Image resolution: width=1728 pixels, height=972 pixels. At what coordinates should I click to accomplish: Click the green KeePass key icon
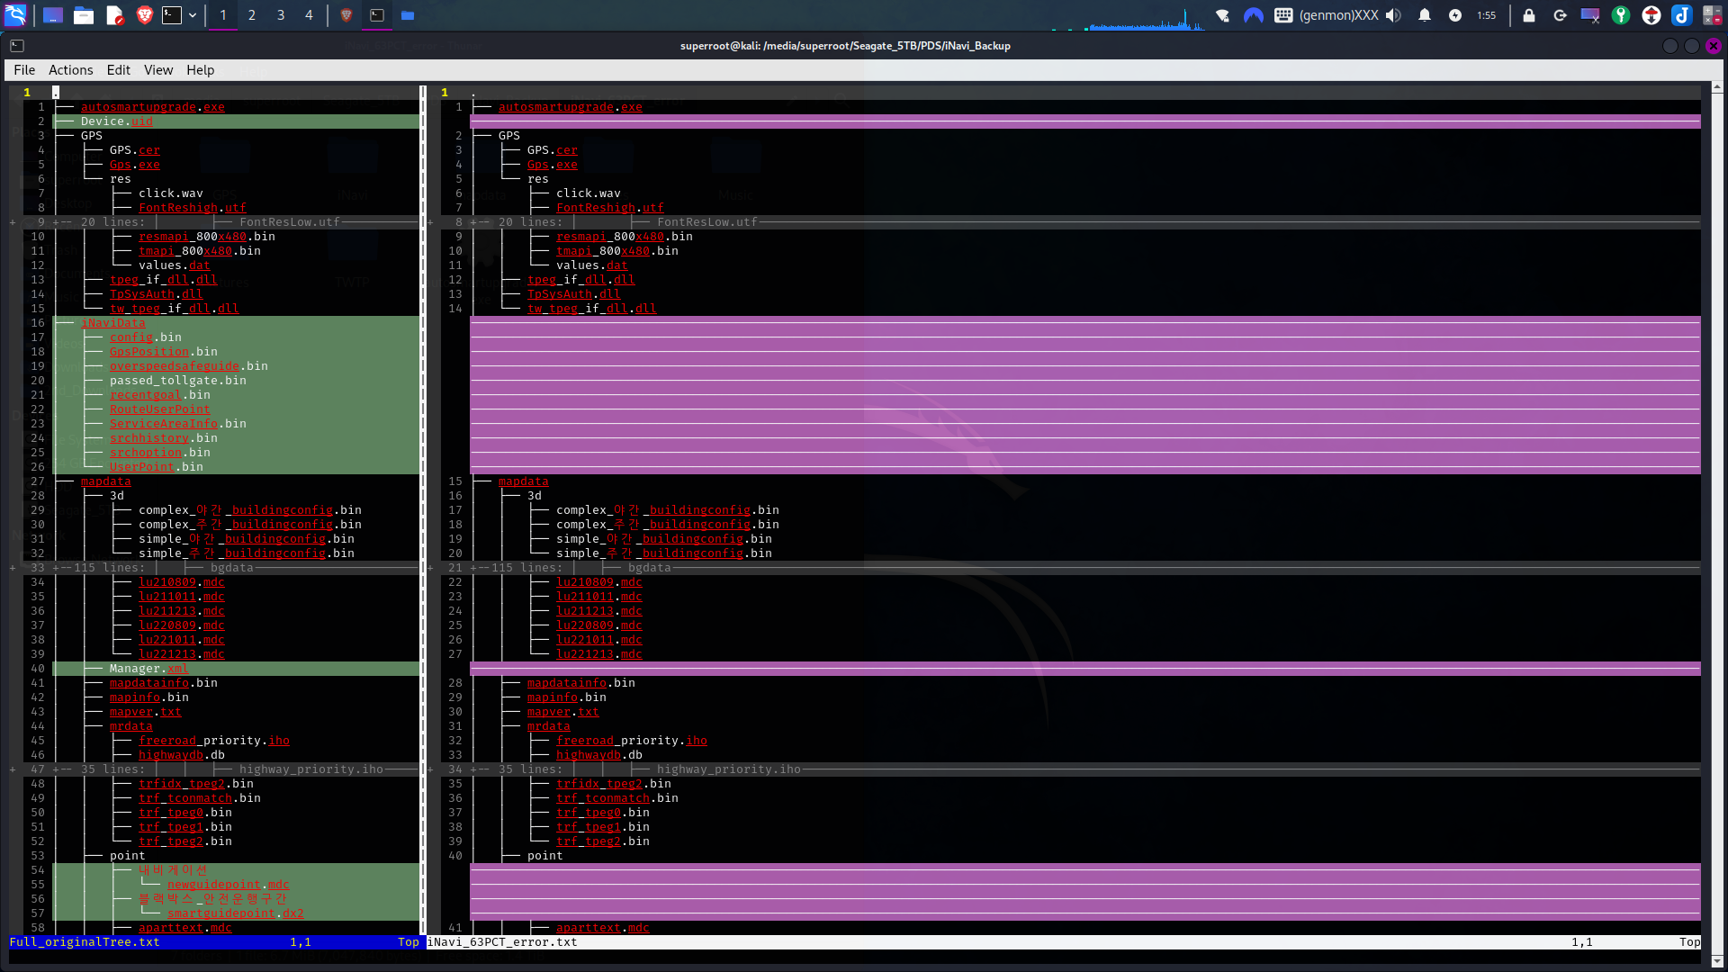click(1620, 15)
